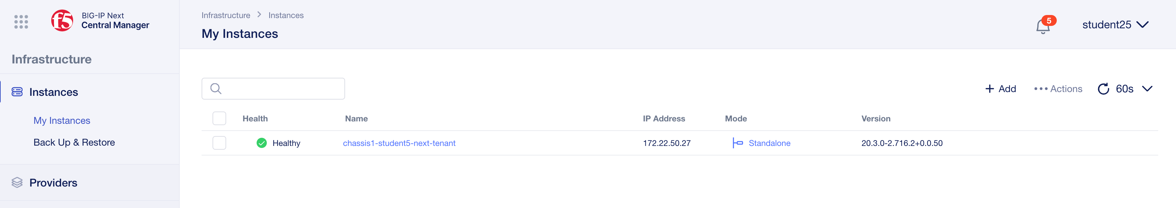Click the green Healthy status icon
Screen dimensions: 1176x208
pyautogui.click(x=262, y=143)
